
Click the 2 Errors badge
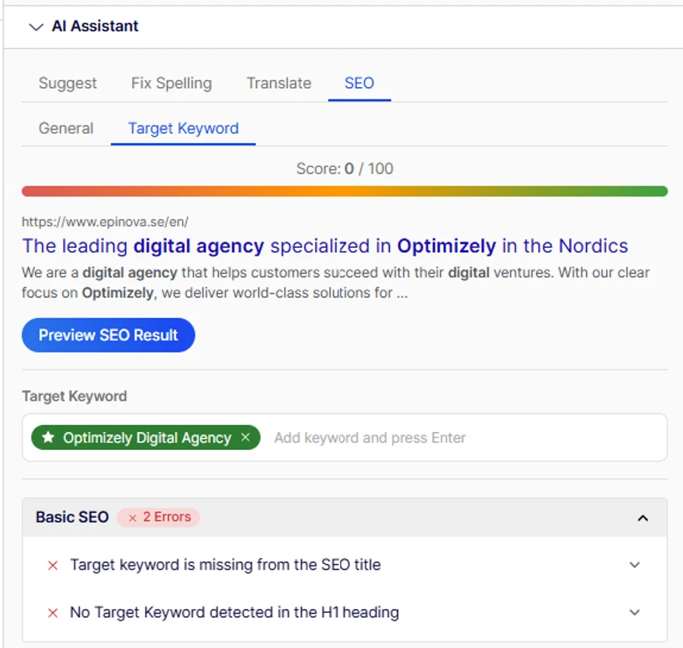point(158,517)
